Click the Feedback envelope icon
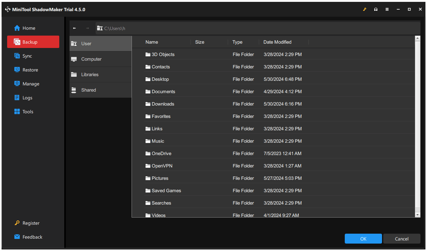The image size is (427, 251). pos(17,237)
